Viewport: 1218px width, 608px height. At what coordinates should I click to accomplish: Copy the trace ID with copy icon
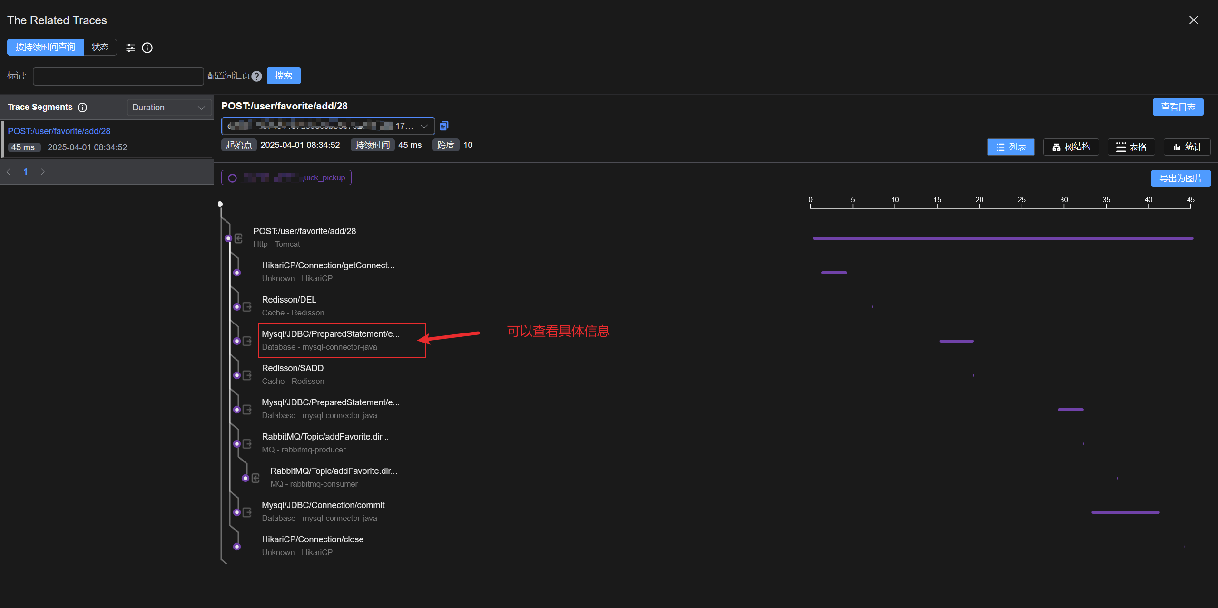click(444, 126)
